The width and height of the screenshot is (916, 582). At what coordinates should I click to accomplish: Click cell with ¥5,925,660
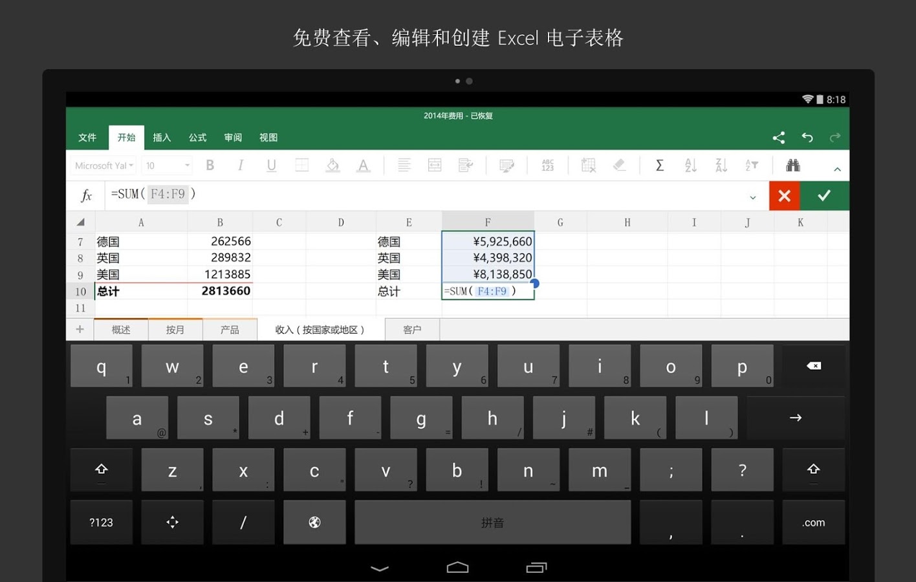[488, 241]
